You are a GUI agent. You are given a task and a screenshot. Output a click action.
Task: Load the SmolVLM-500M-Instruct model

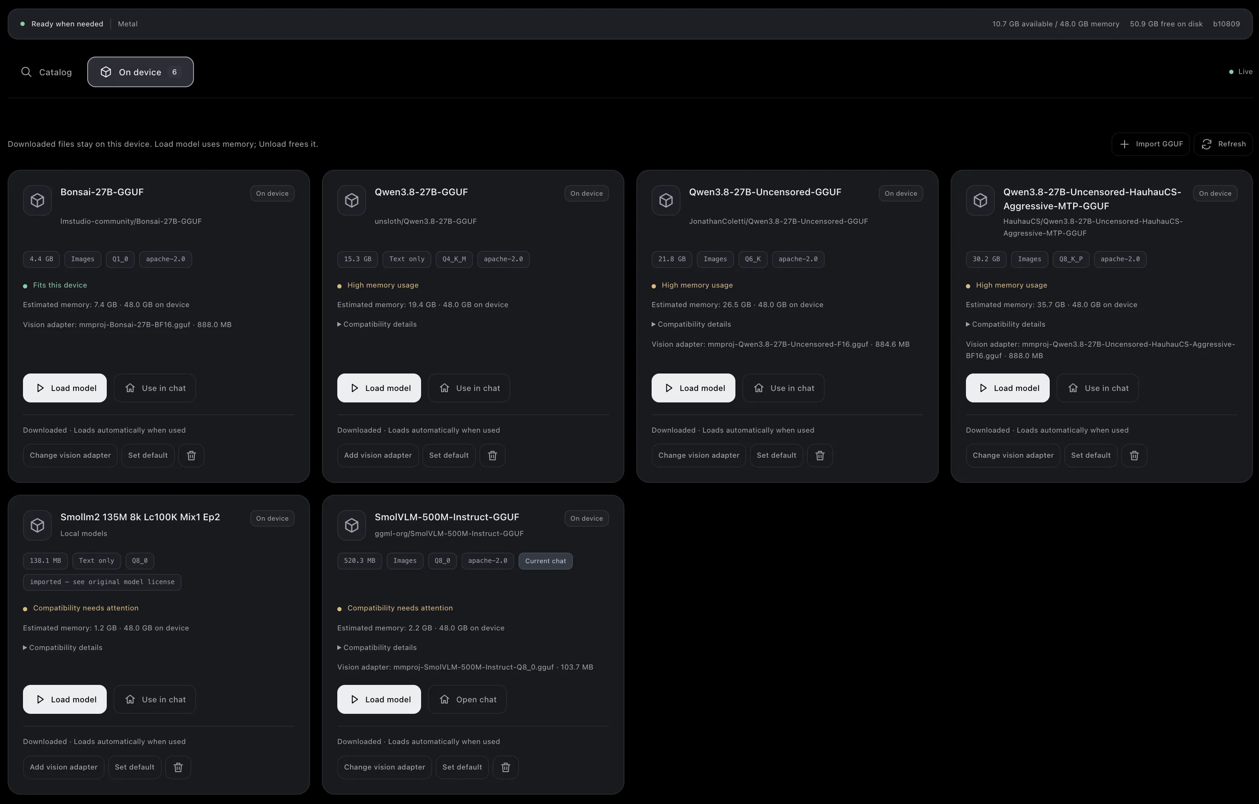tap(379, 699)
